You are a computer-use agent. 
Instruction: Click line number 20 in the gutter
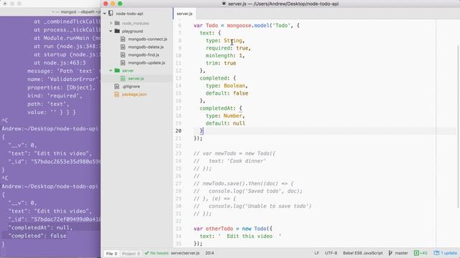tap(178, 130)
